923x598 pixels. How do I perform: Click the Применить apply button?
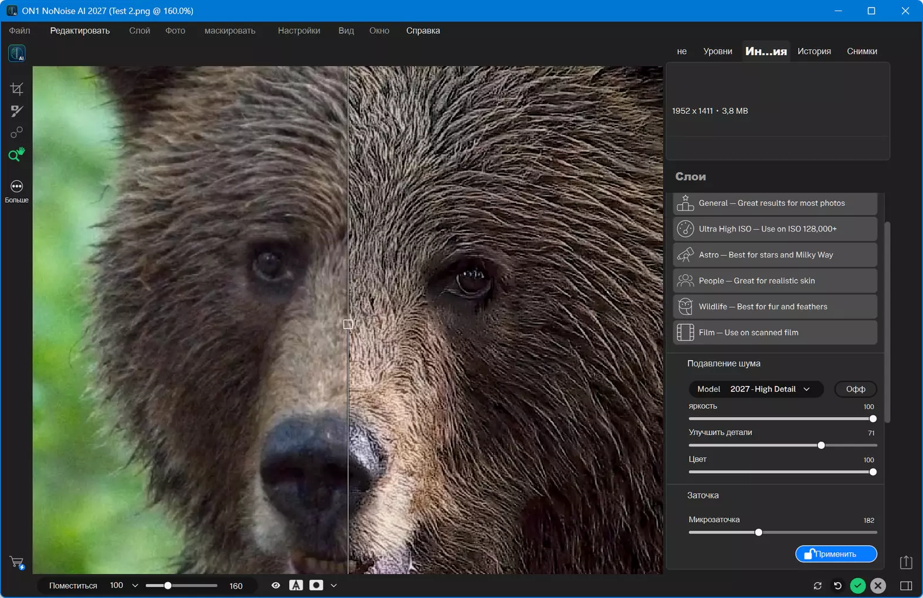click(836, 554)
